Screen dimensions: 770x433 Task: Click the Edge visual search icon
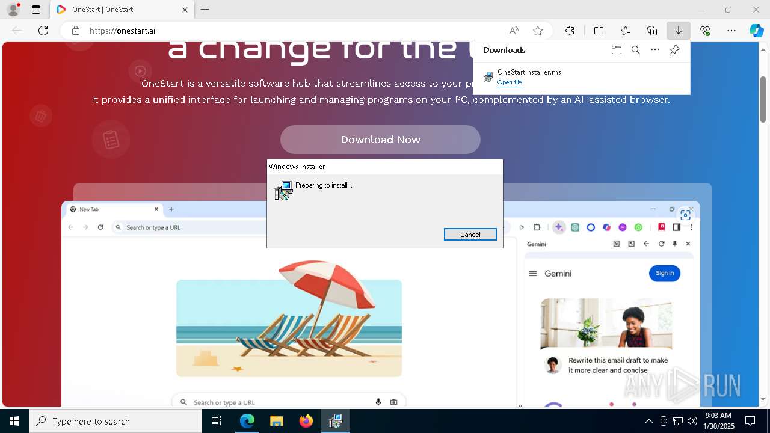point(685,215)
